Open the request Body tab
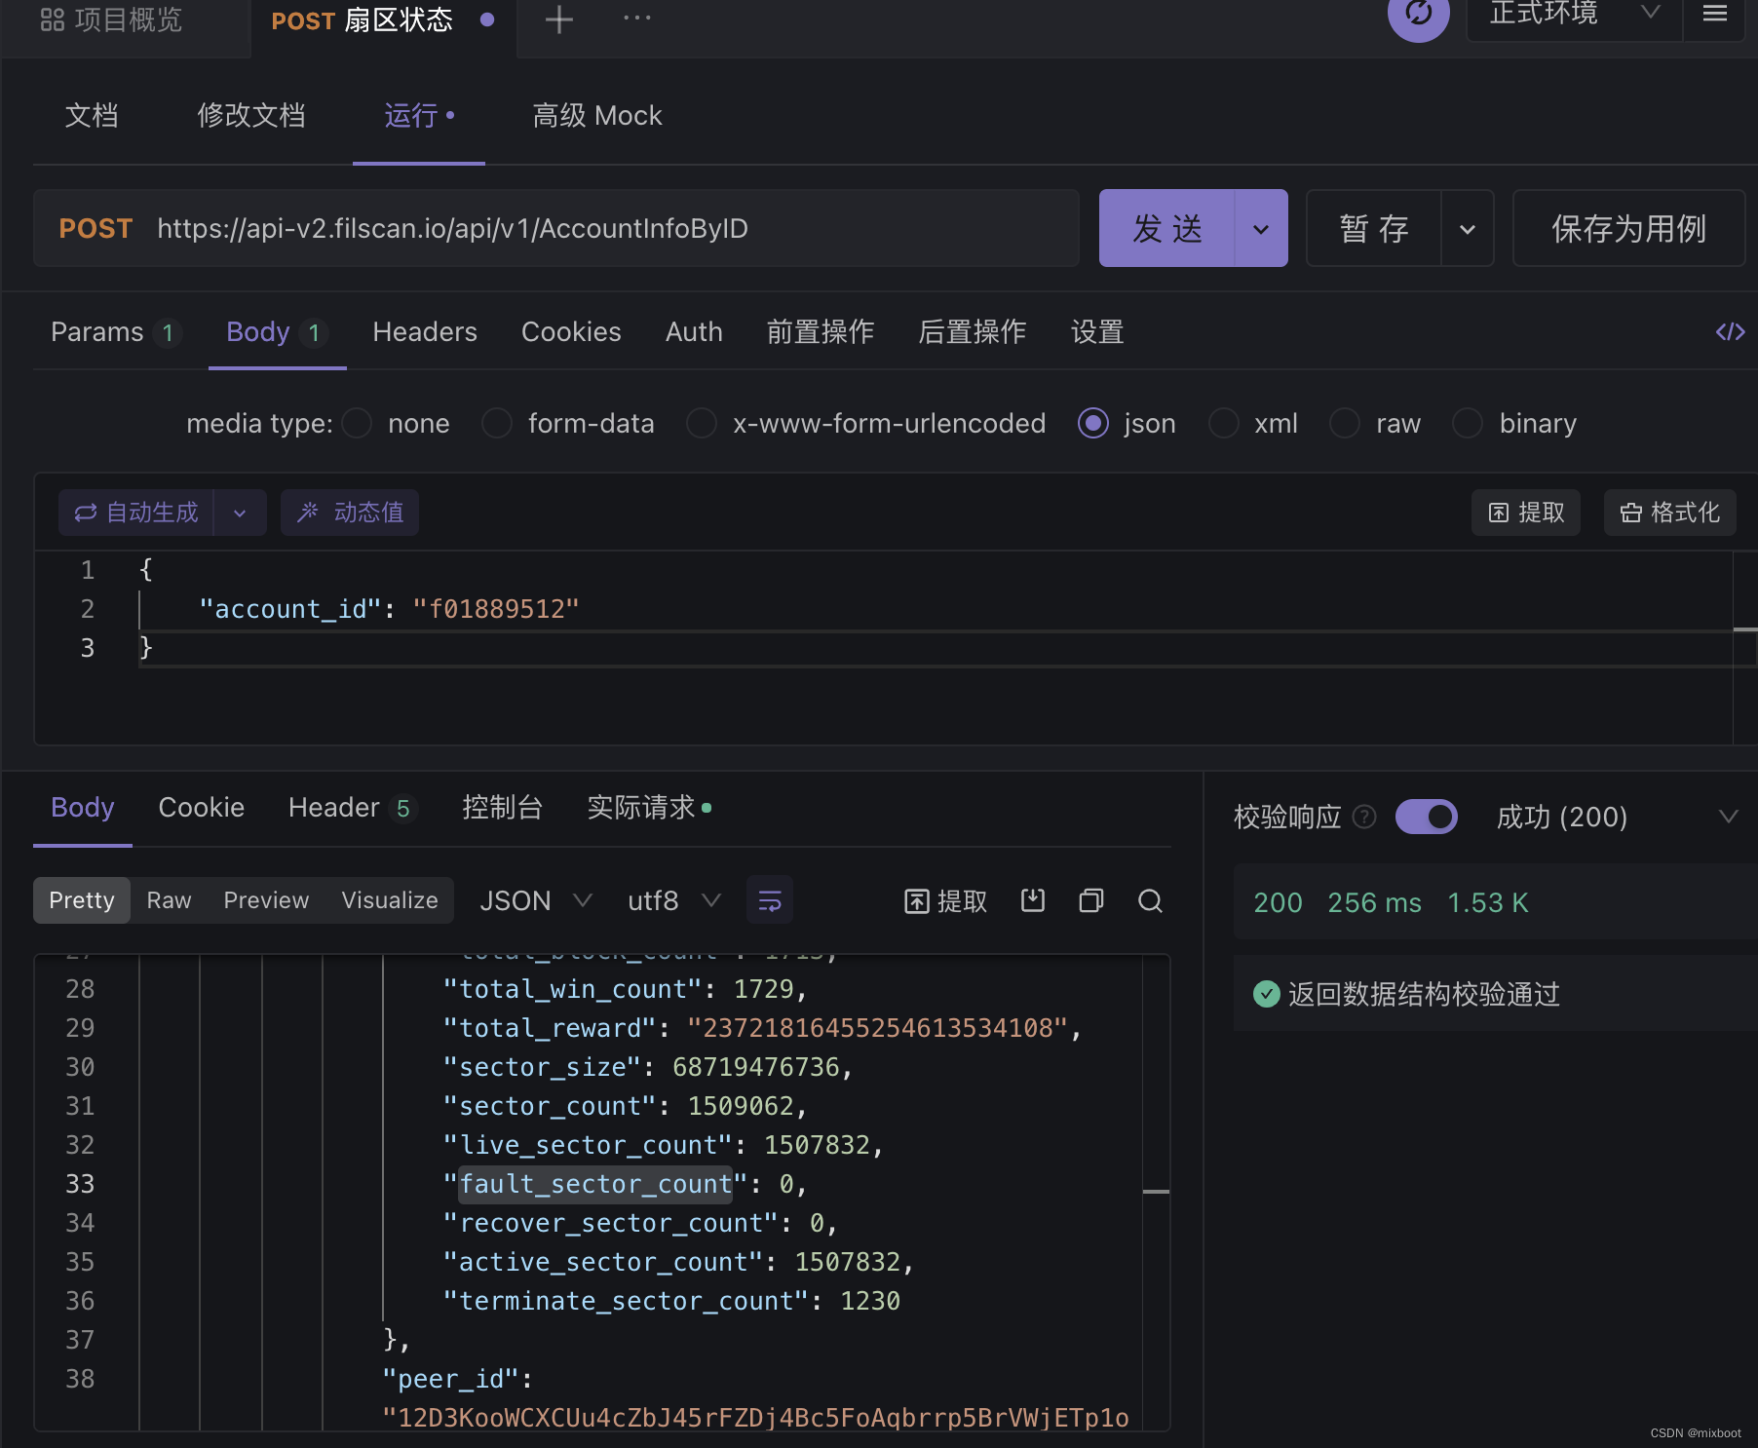This screenshot has height=1448, width=1758. [277, 332]
